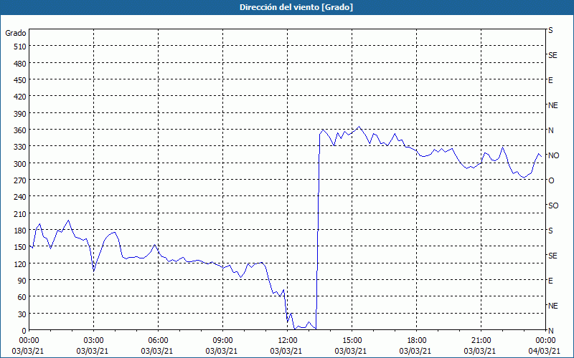Click the title 'Dirección del viento [Grado]'
The height and width of the screenshot is (358, 574).
pyautogui.click(x=296, y=7)
